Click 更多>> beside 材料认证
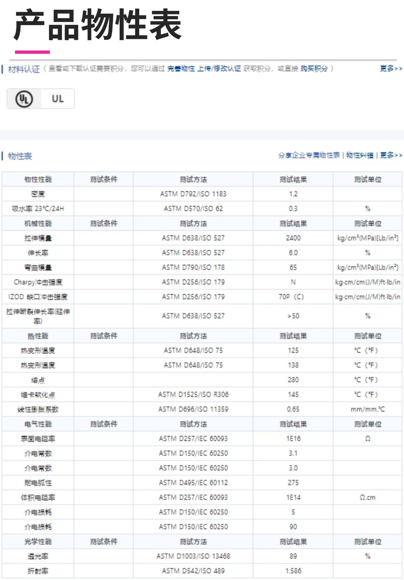The image size is (404, 580). (x=391, y=69)
